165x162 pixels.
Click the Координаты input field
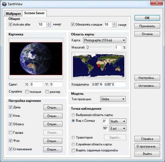(x=109, y=84)
